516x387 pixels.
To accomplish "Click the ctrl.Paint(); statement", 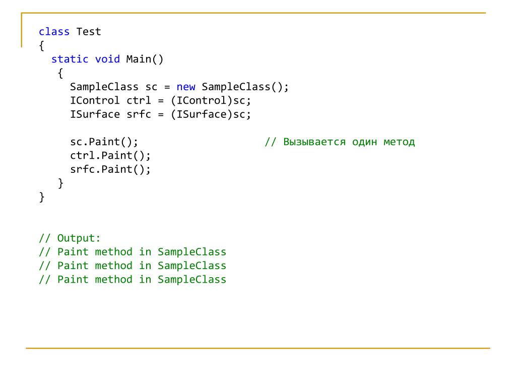I will click(x=110, y=156).
